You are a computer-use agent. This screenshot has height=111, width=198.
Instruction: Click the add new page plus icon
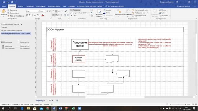click(x=57, y=101)
